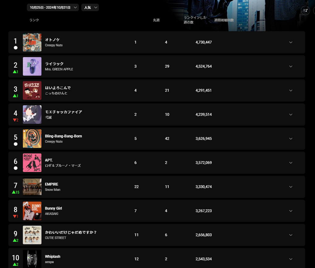Open the song title かわいいだけじゃだめですか？

point(71,232)
